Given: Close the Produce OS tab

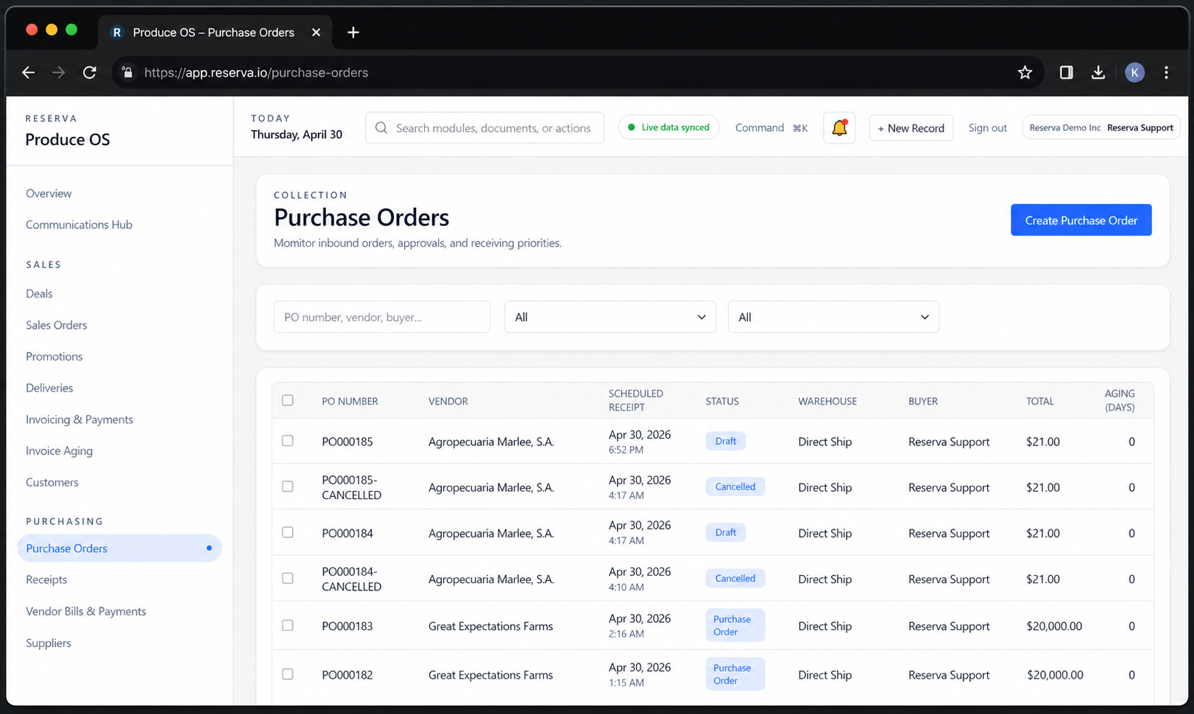Looking at the screenshot, I should [x=316, y=32].
